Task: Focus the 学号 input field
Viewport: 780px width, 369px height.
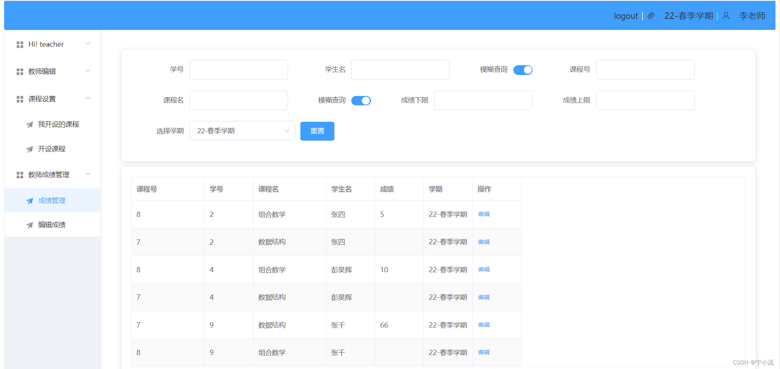Action: click(x=239, y=70)
